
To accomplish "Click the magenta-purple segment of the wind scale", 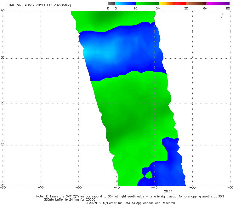I will pos(218,4).
